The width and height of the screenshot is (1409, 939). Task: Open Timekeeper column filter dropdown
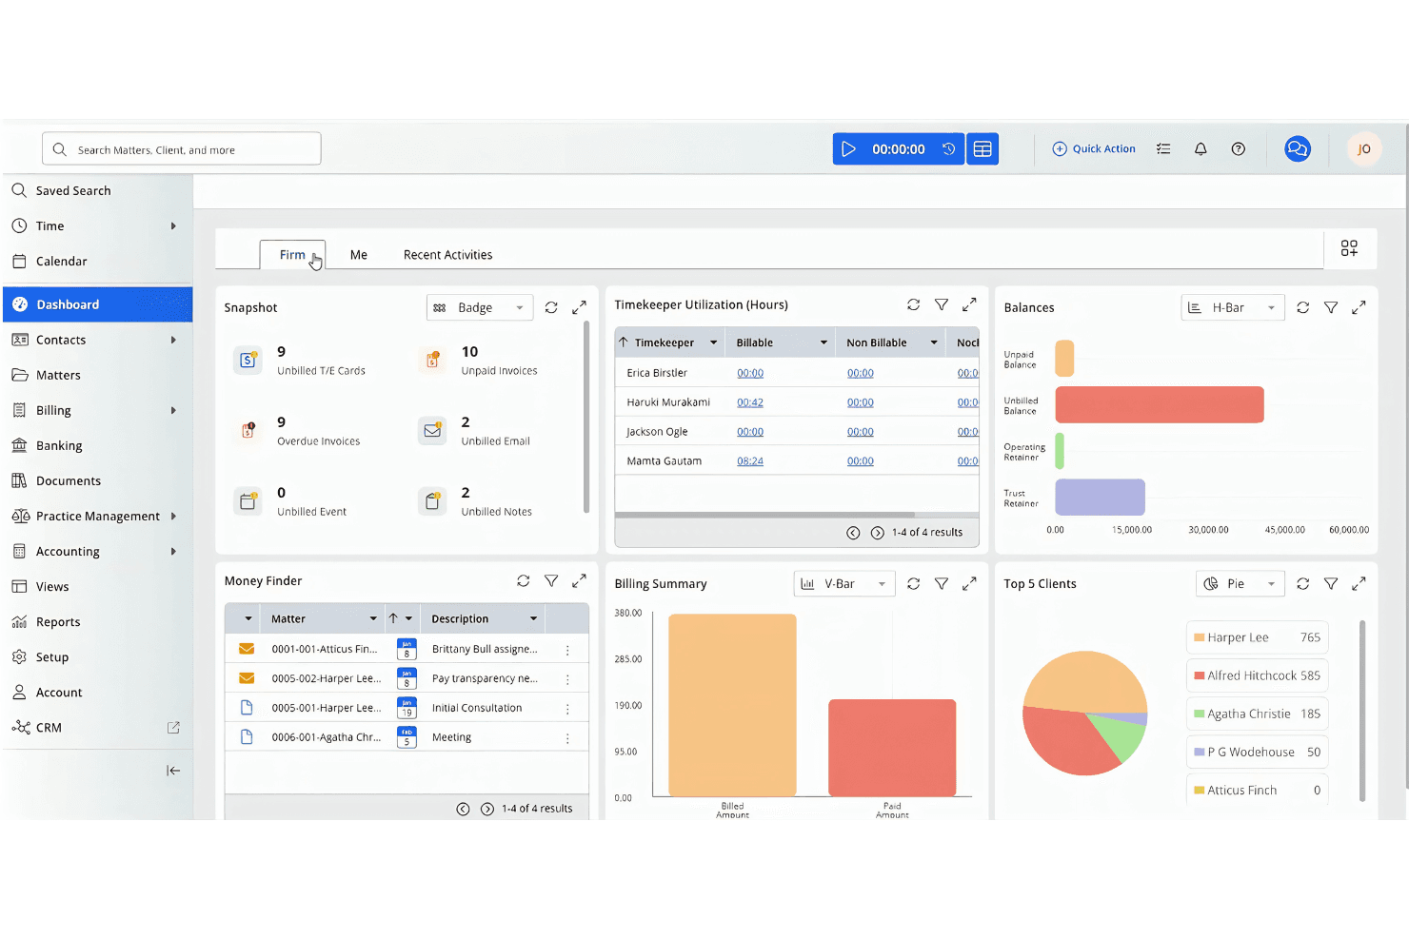(x=713, y=343)
